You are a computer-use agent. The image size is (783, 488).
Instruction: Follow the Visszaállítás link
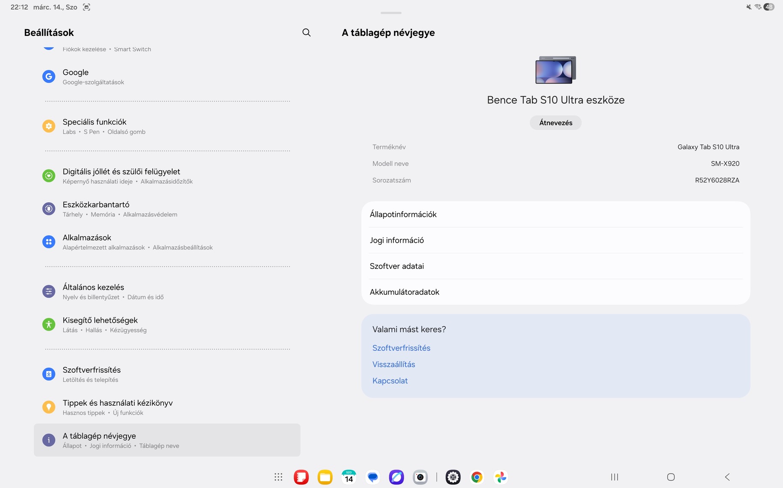pos(394,364)
